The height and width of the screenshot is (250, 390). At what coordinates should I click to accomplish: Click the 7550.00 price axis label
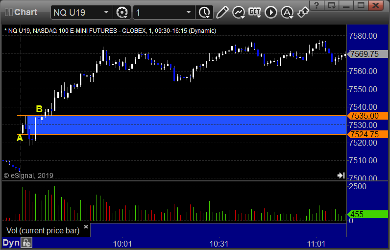(x=363, y=89)
